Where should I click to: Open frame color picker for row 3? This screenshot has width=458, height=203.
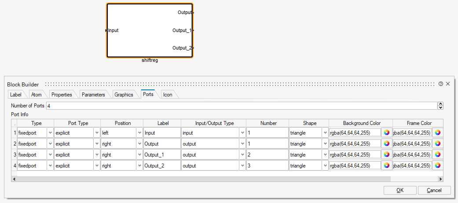437,155
